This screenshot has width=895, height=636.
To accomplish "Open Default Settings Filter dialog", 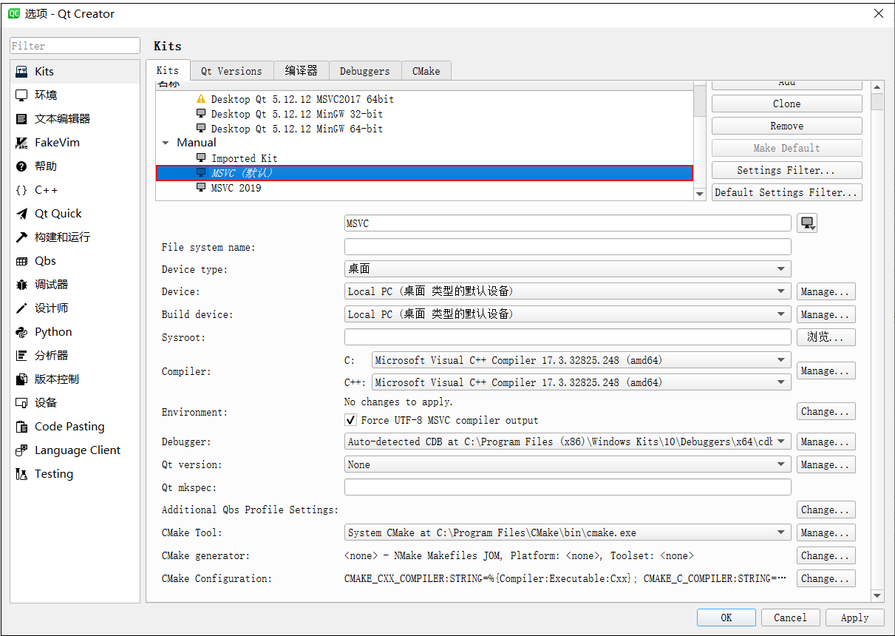I will (x=787, y=192).
